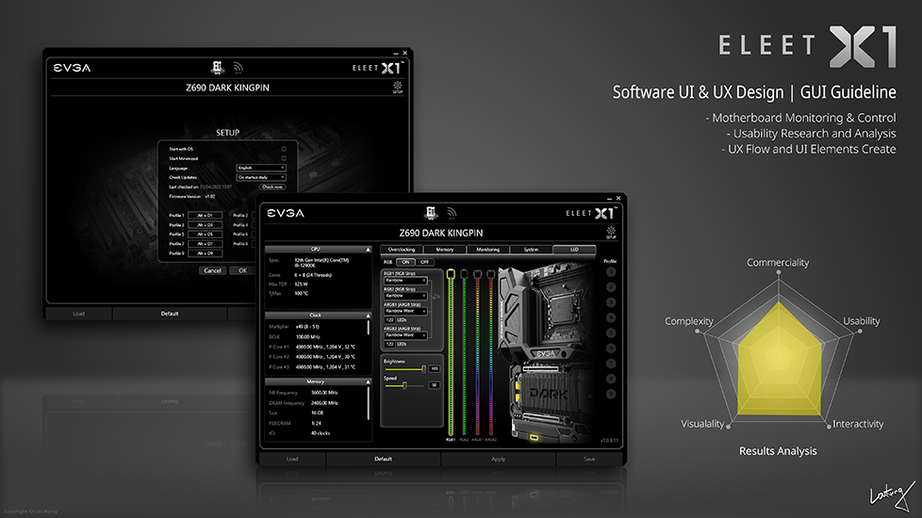
Task: Choose profile circle 7 in the LED window
Action: 611,364
